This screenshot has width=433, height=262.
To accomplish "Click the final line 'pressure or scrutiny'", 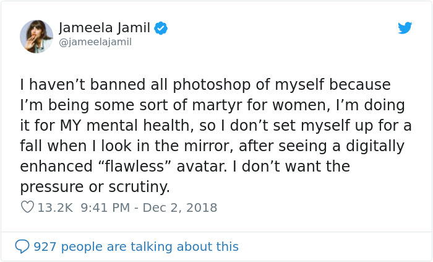I will (95, 187).
